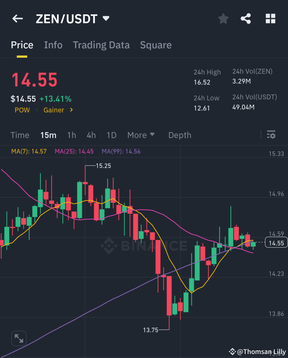This screenshot has width=288, height=358.
Task: Switch candle interval to 4h
Action: coord(91,135)
